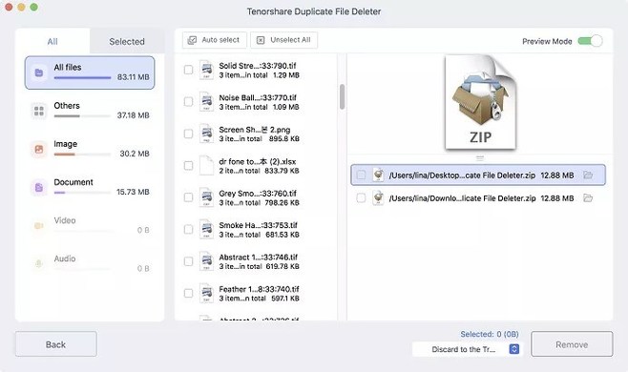Click the Others category grid icon
628x372 pixels.
[x=39, y=111]
